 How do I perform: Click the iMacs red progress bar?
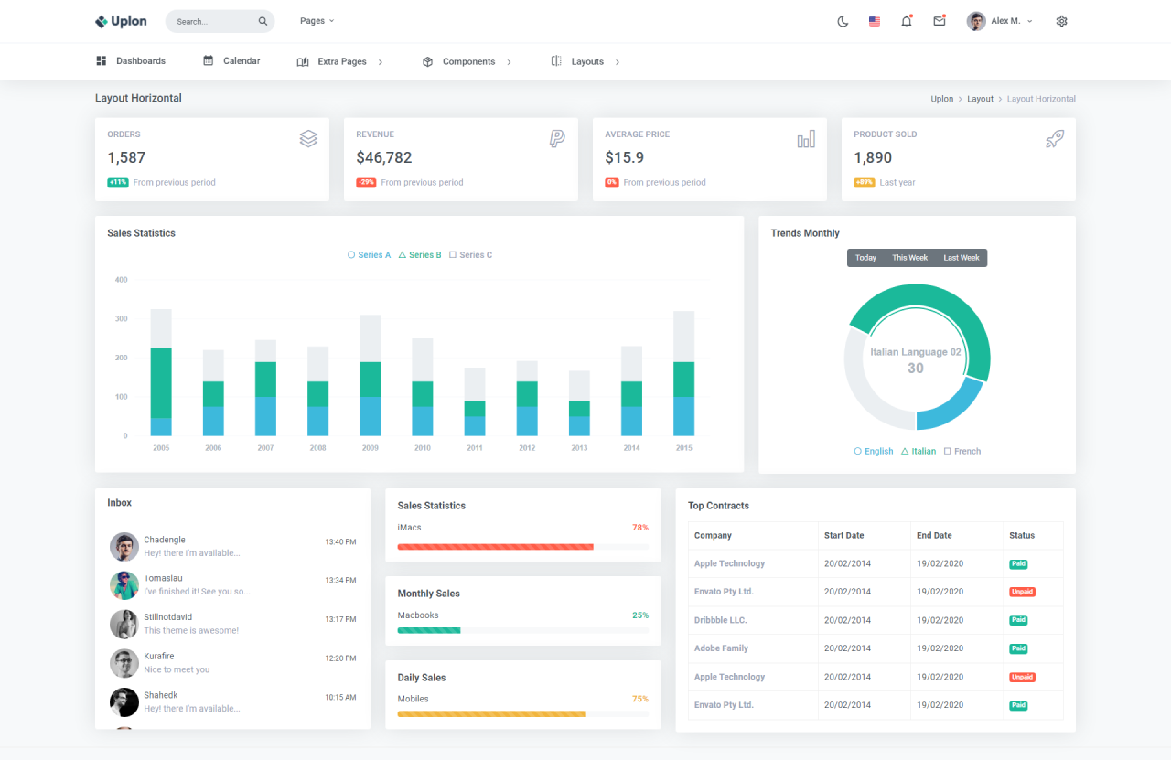[495, 547]
